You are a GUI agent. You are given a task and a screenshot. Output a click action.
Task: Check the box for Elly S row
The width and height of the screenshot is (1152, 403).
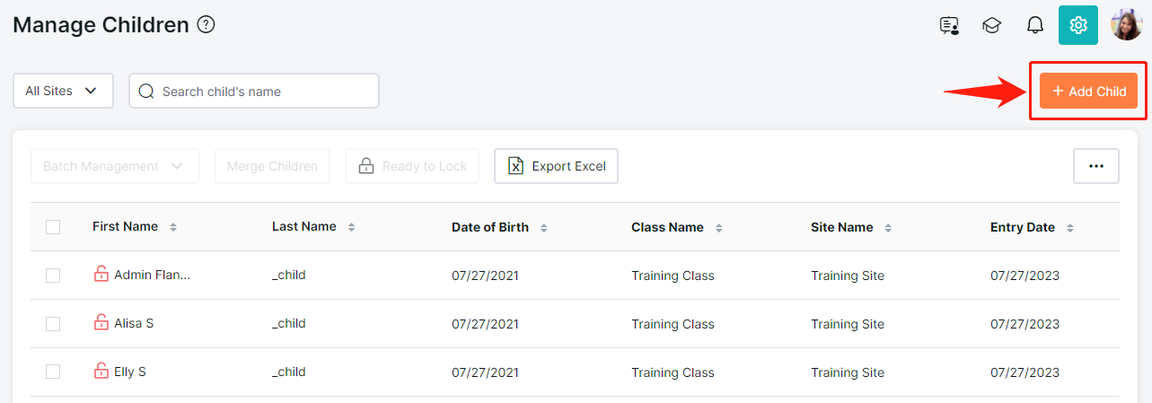53,372
